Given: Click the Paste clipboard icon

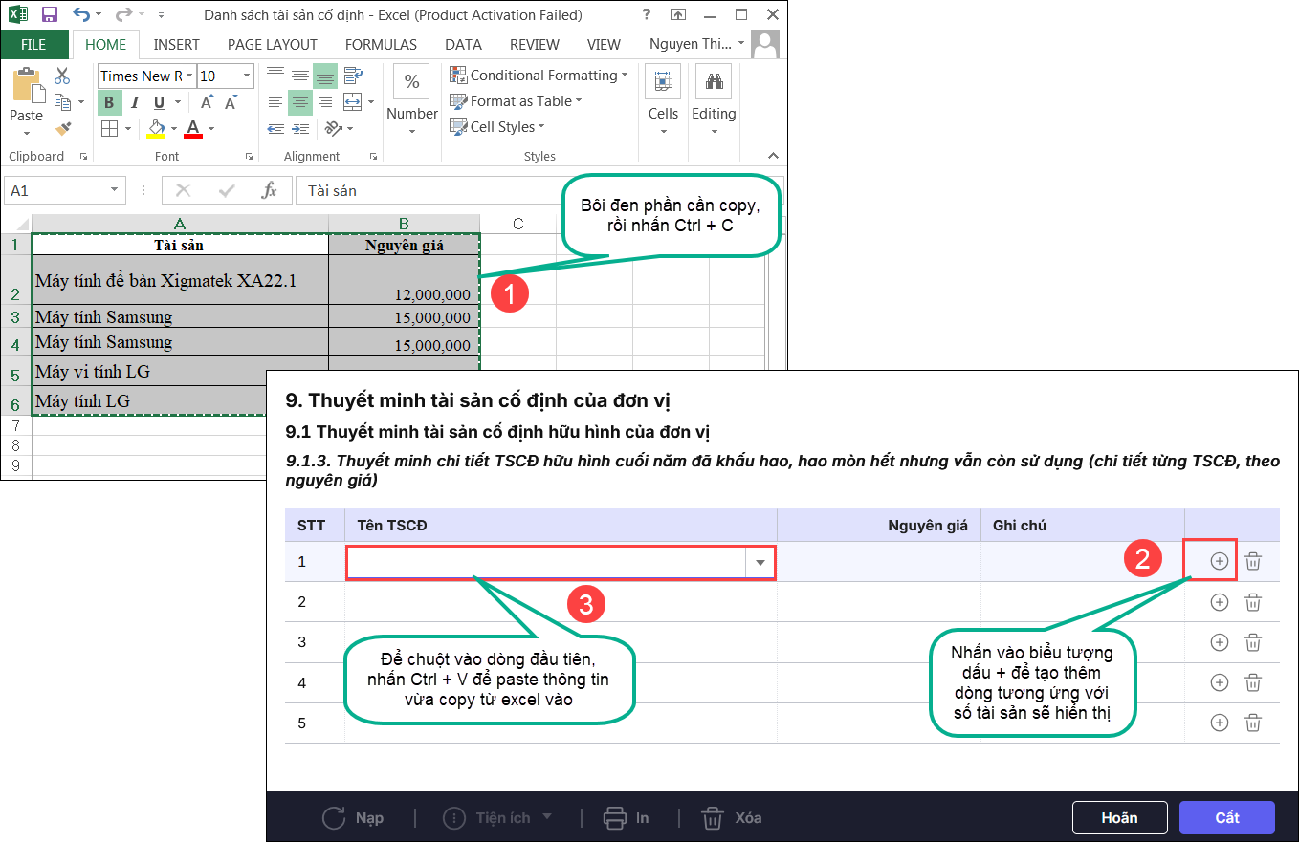Looking at the screenshot, I should pyautogui.click(x=27, y=85).
